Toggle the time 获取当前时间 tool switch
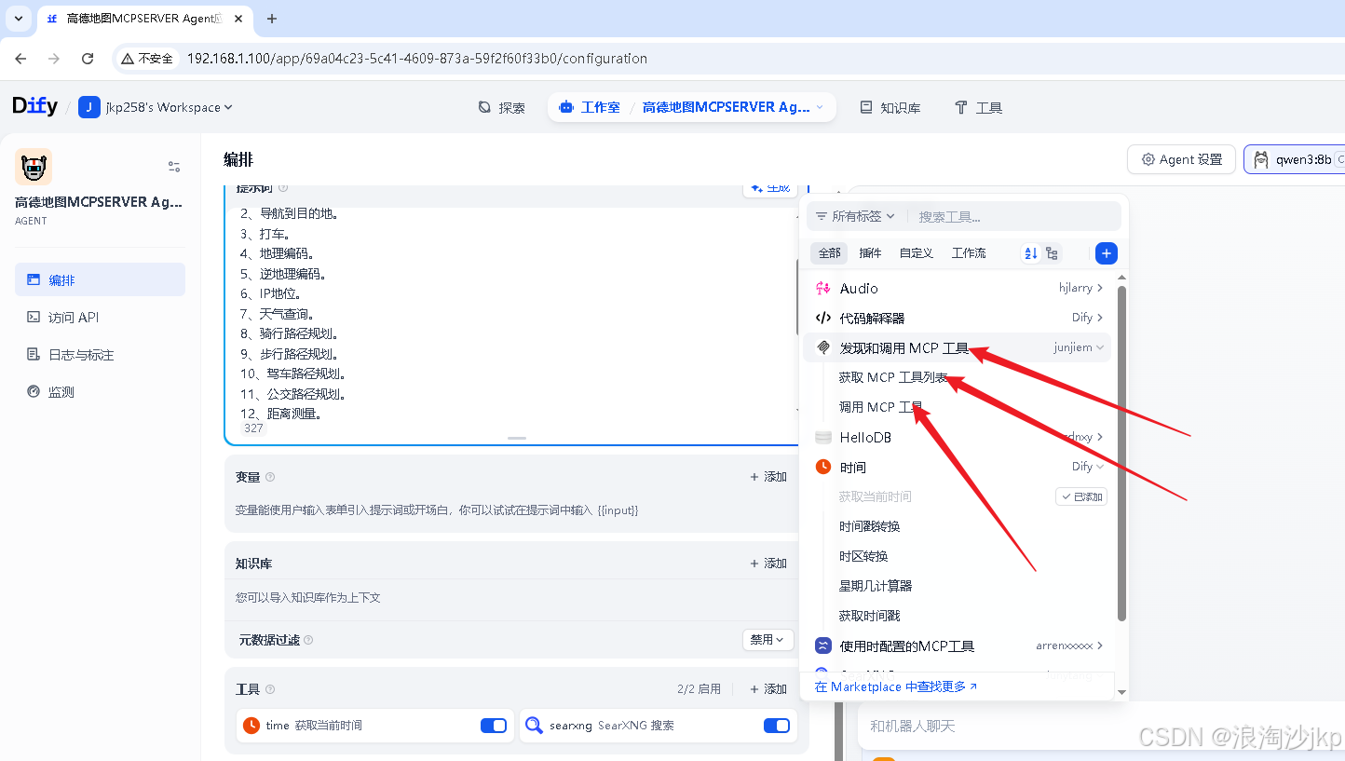Image resolution: width=1345 pixels, height=761 pixels. [x=494, y=726]
